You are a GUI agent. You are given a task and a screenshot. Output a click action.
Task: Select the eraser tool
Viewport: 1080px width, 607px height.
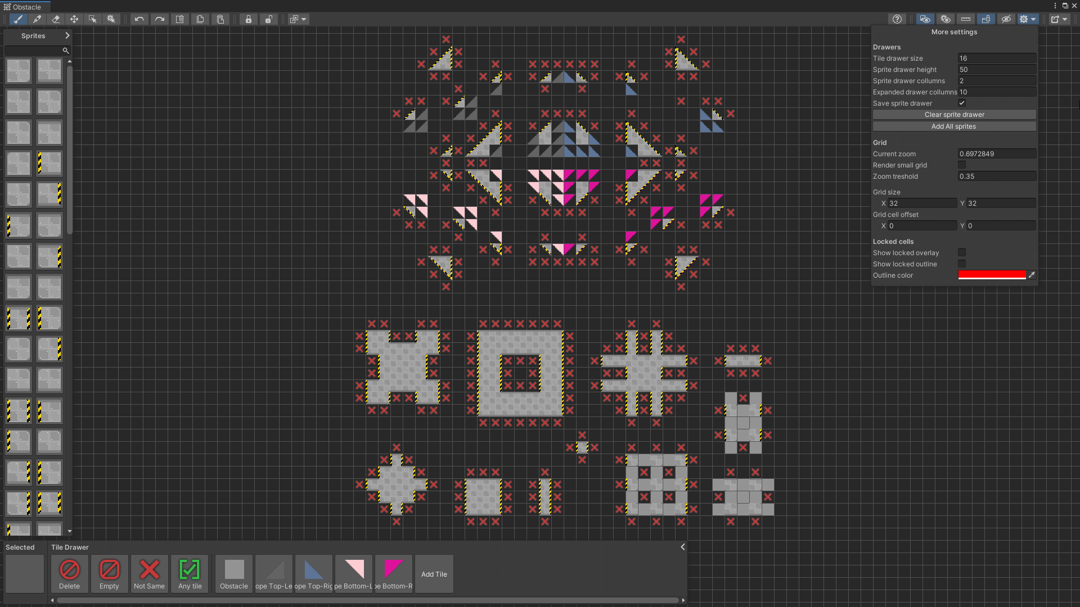(56, 19)
